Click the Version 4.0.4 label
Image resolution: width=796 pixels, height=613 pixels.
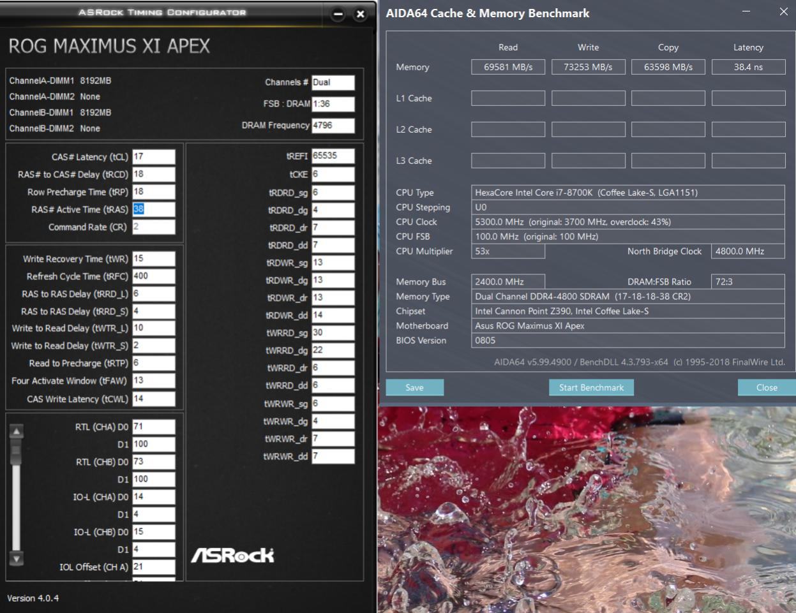point(33,598)
